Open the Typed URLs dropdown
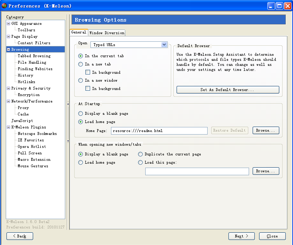 click(164, 45)
